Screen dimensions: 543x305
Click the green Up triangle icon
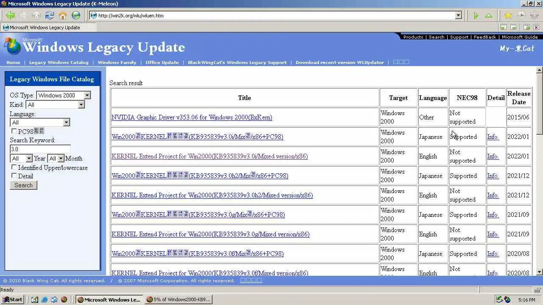(x=489, y=16)
